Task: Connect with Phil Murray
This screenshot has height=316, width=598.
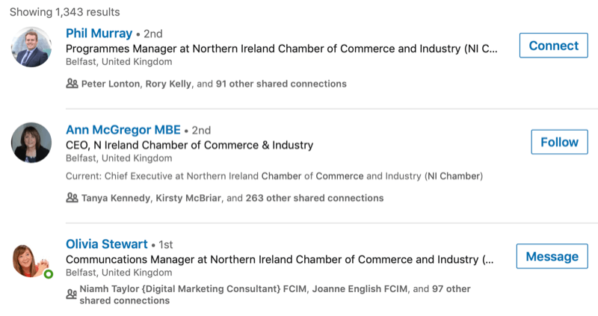Action: [553, 46]
